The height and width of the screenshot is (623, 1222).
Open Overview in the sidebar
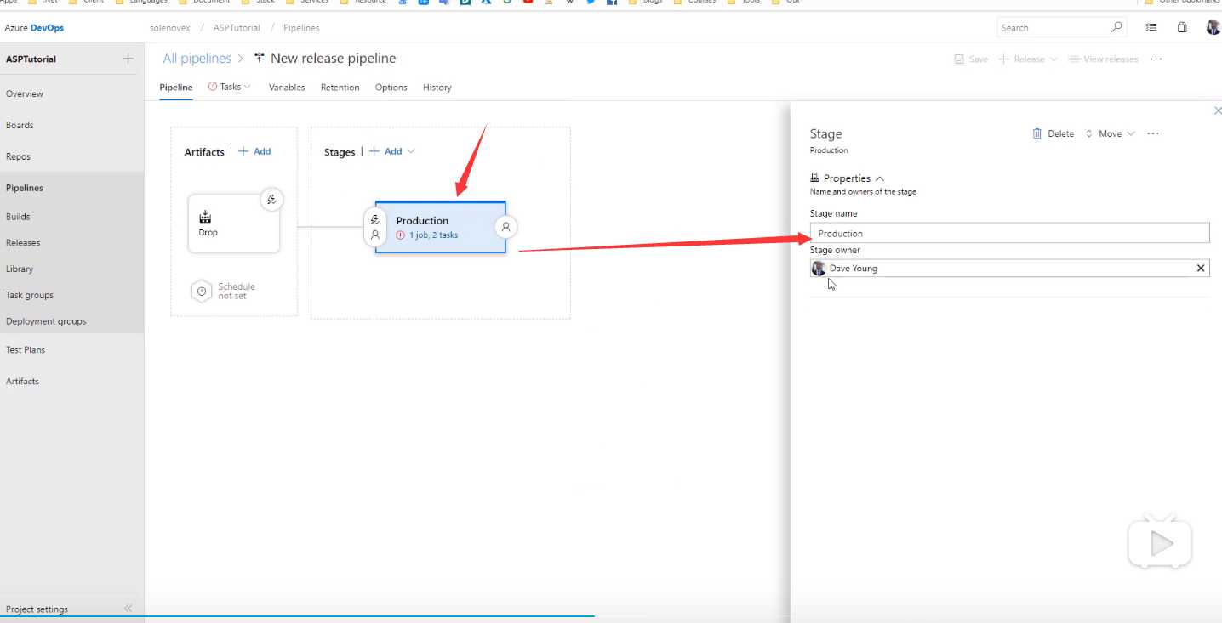(x=25, y=93)
